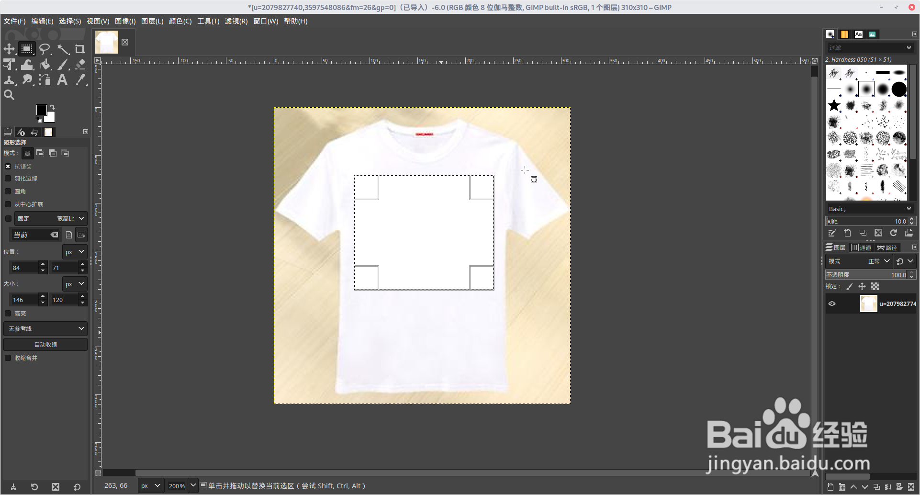This screenshot has height=495, width=920.
Task: Select the Bucket Fill tool
Action: pos(45,64)
